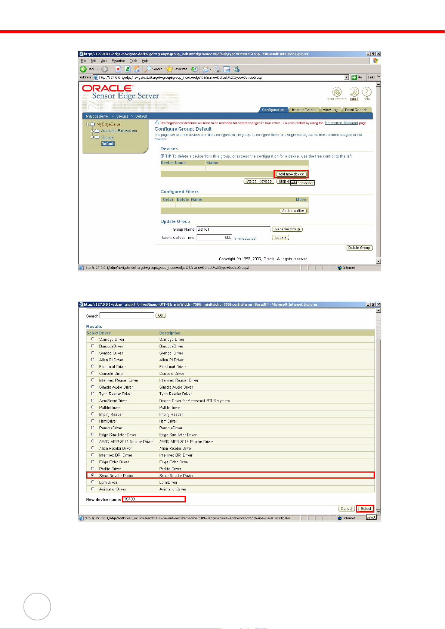
Task: Pick the File Load Driver radio button
Action: tap(92, 366)
